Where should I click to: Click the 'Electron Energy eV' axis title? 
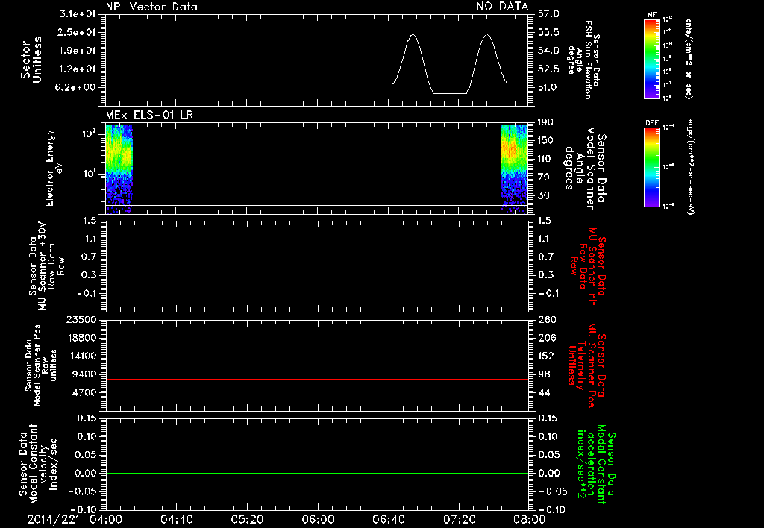pos(53,168)
